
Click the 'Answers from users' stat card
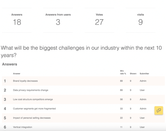coord(58,20)
